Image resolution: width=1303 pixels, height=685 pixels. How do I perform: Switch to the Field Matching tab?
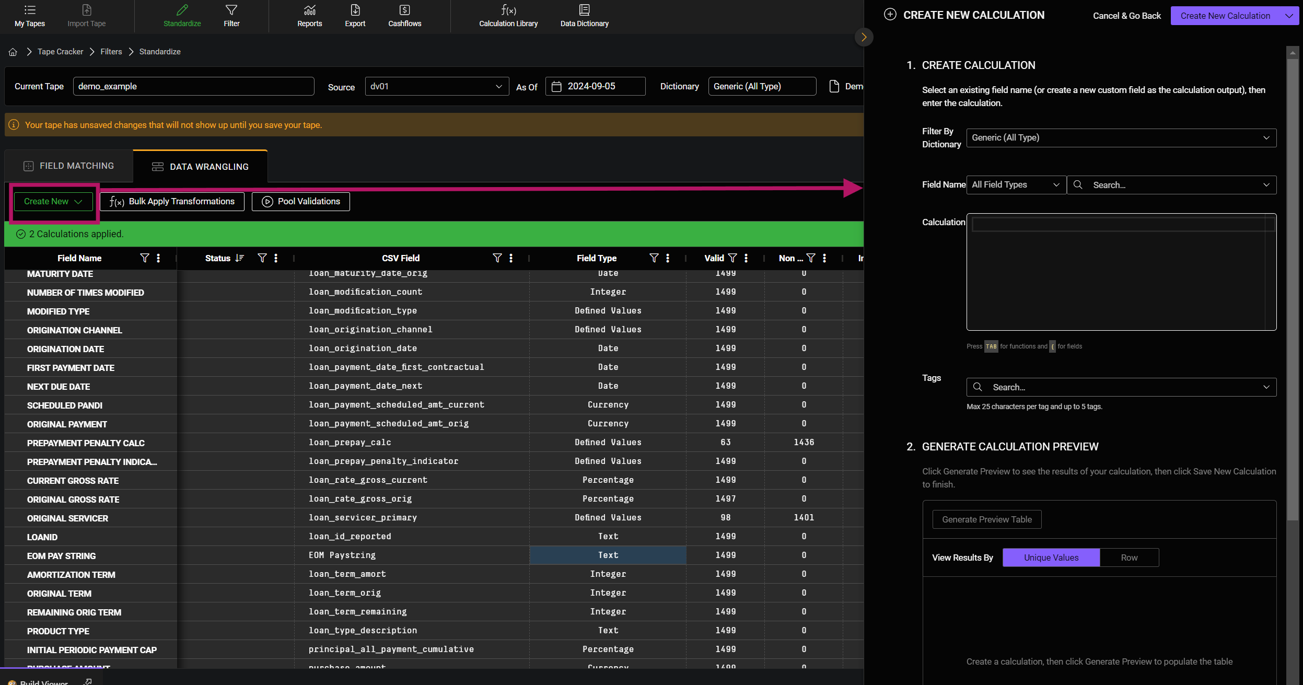pos(69,166)
